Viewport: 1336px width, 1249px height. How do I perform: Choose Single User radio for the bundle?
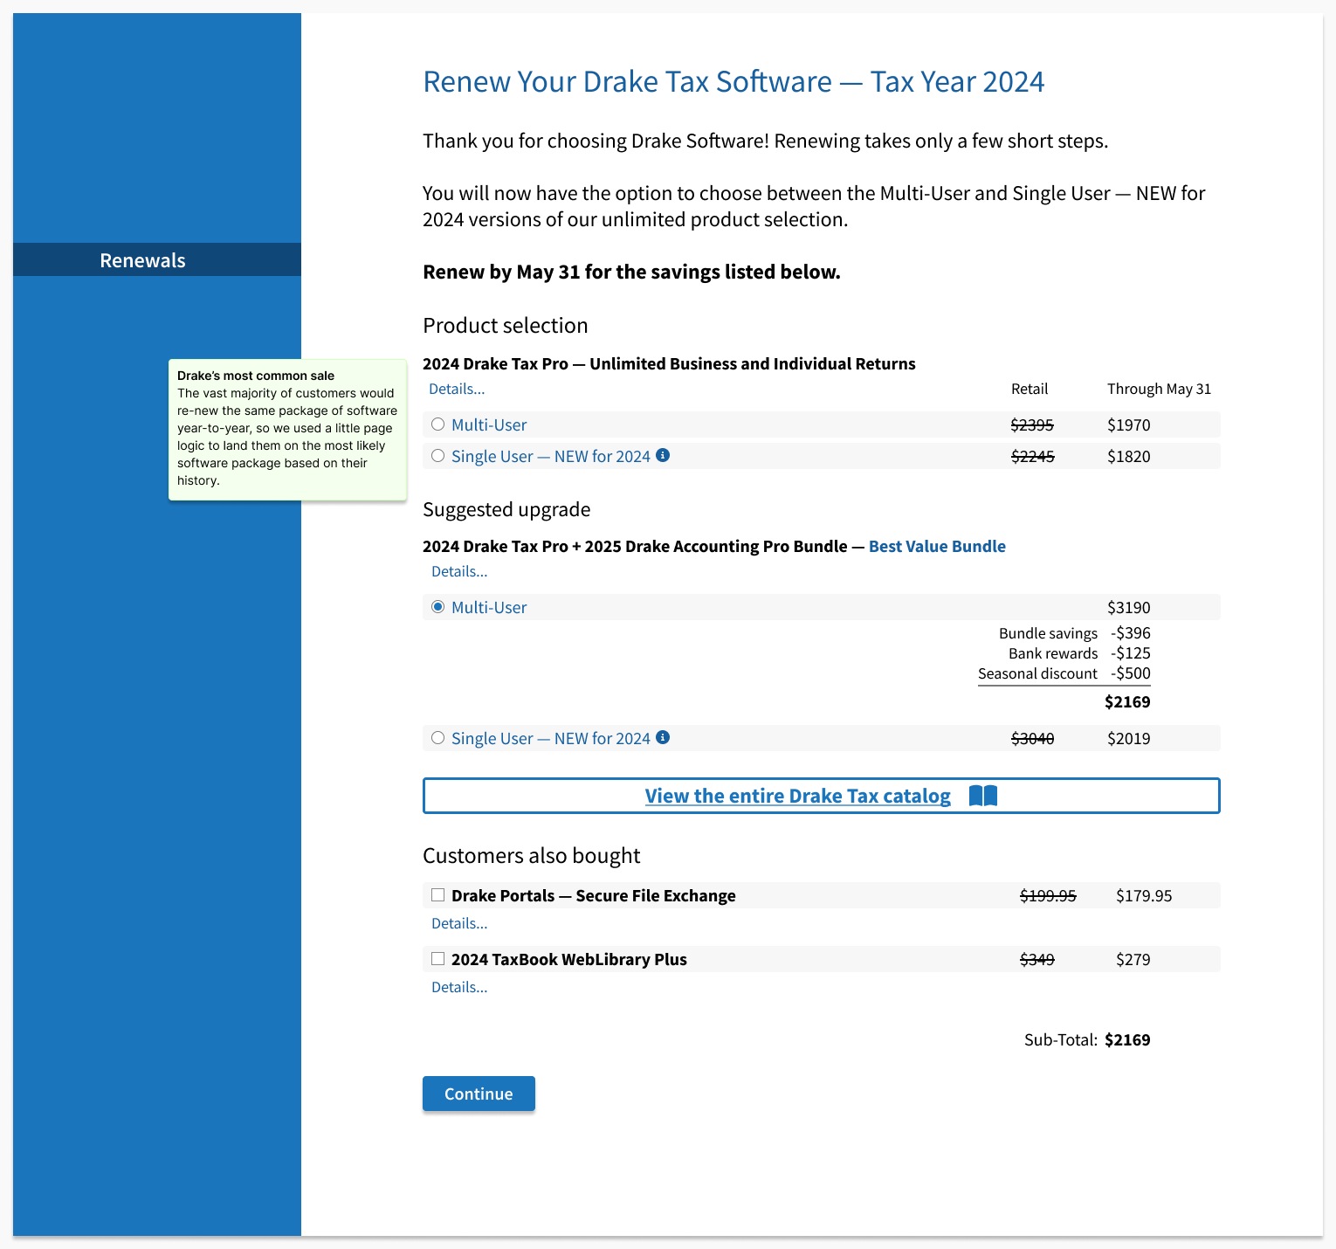click(438, 738)
